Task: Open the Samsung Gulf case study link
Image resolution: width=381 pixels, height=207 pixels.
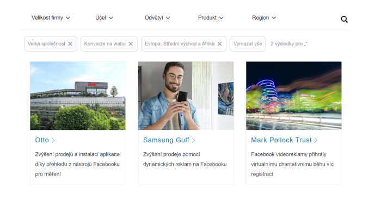Action: point(166,140)
